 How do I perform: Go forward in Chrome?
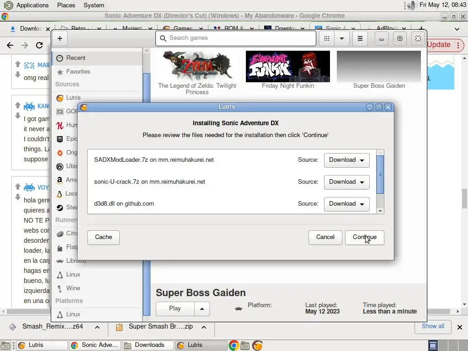tap(25, 45)
